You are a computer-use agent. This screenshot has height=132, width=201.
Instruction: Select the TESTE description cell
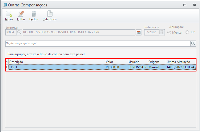57,67
